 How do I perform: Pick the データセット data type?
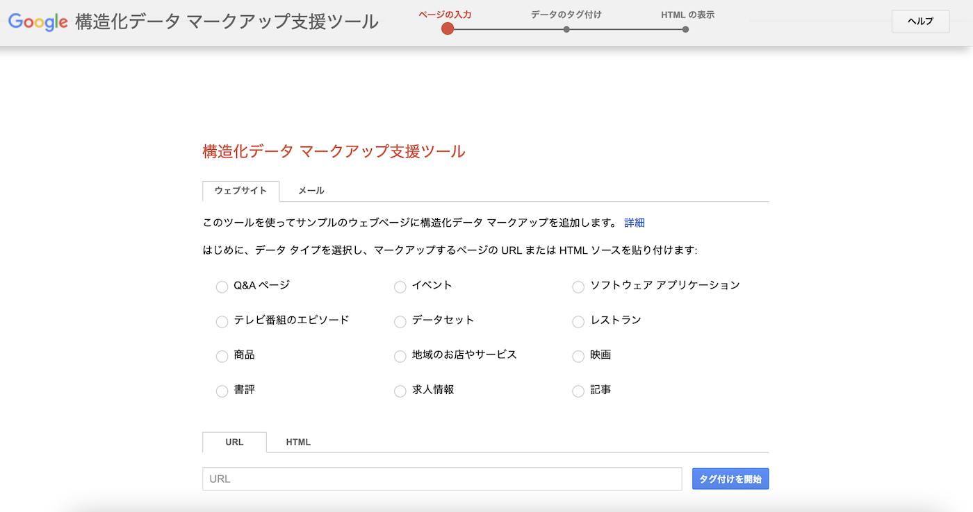400,321
